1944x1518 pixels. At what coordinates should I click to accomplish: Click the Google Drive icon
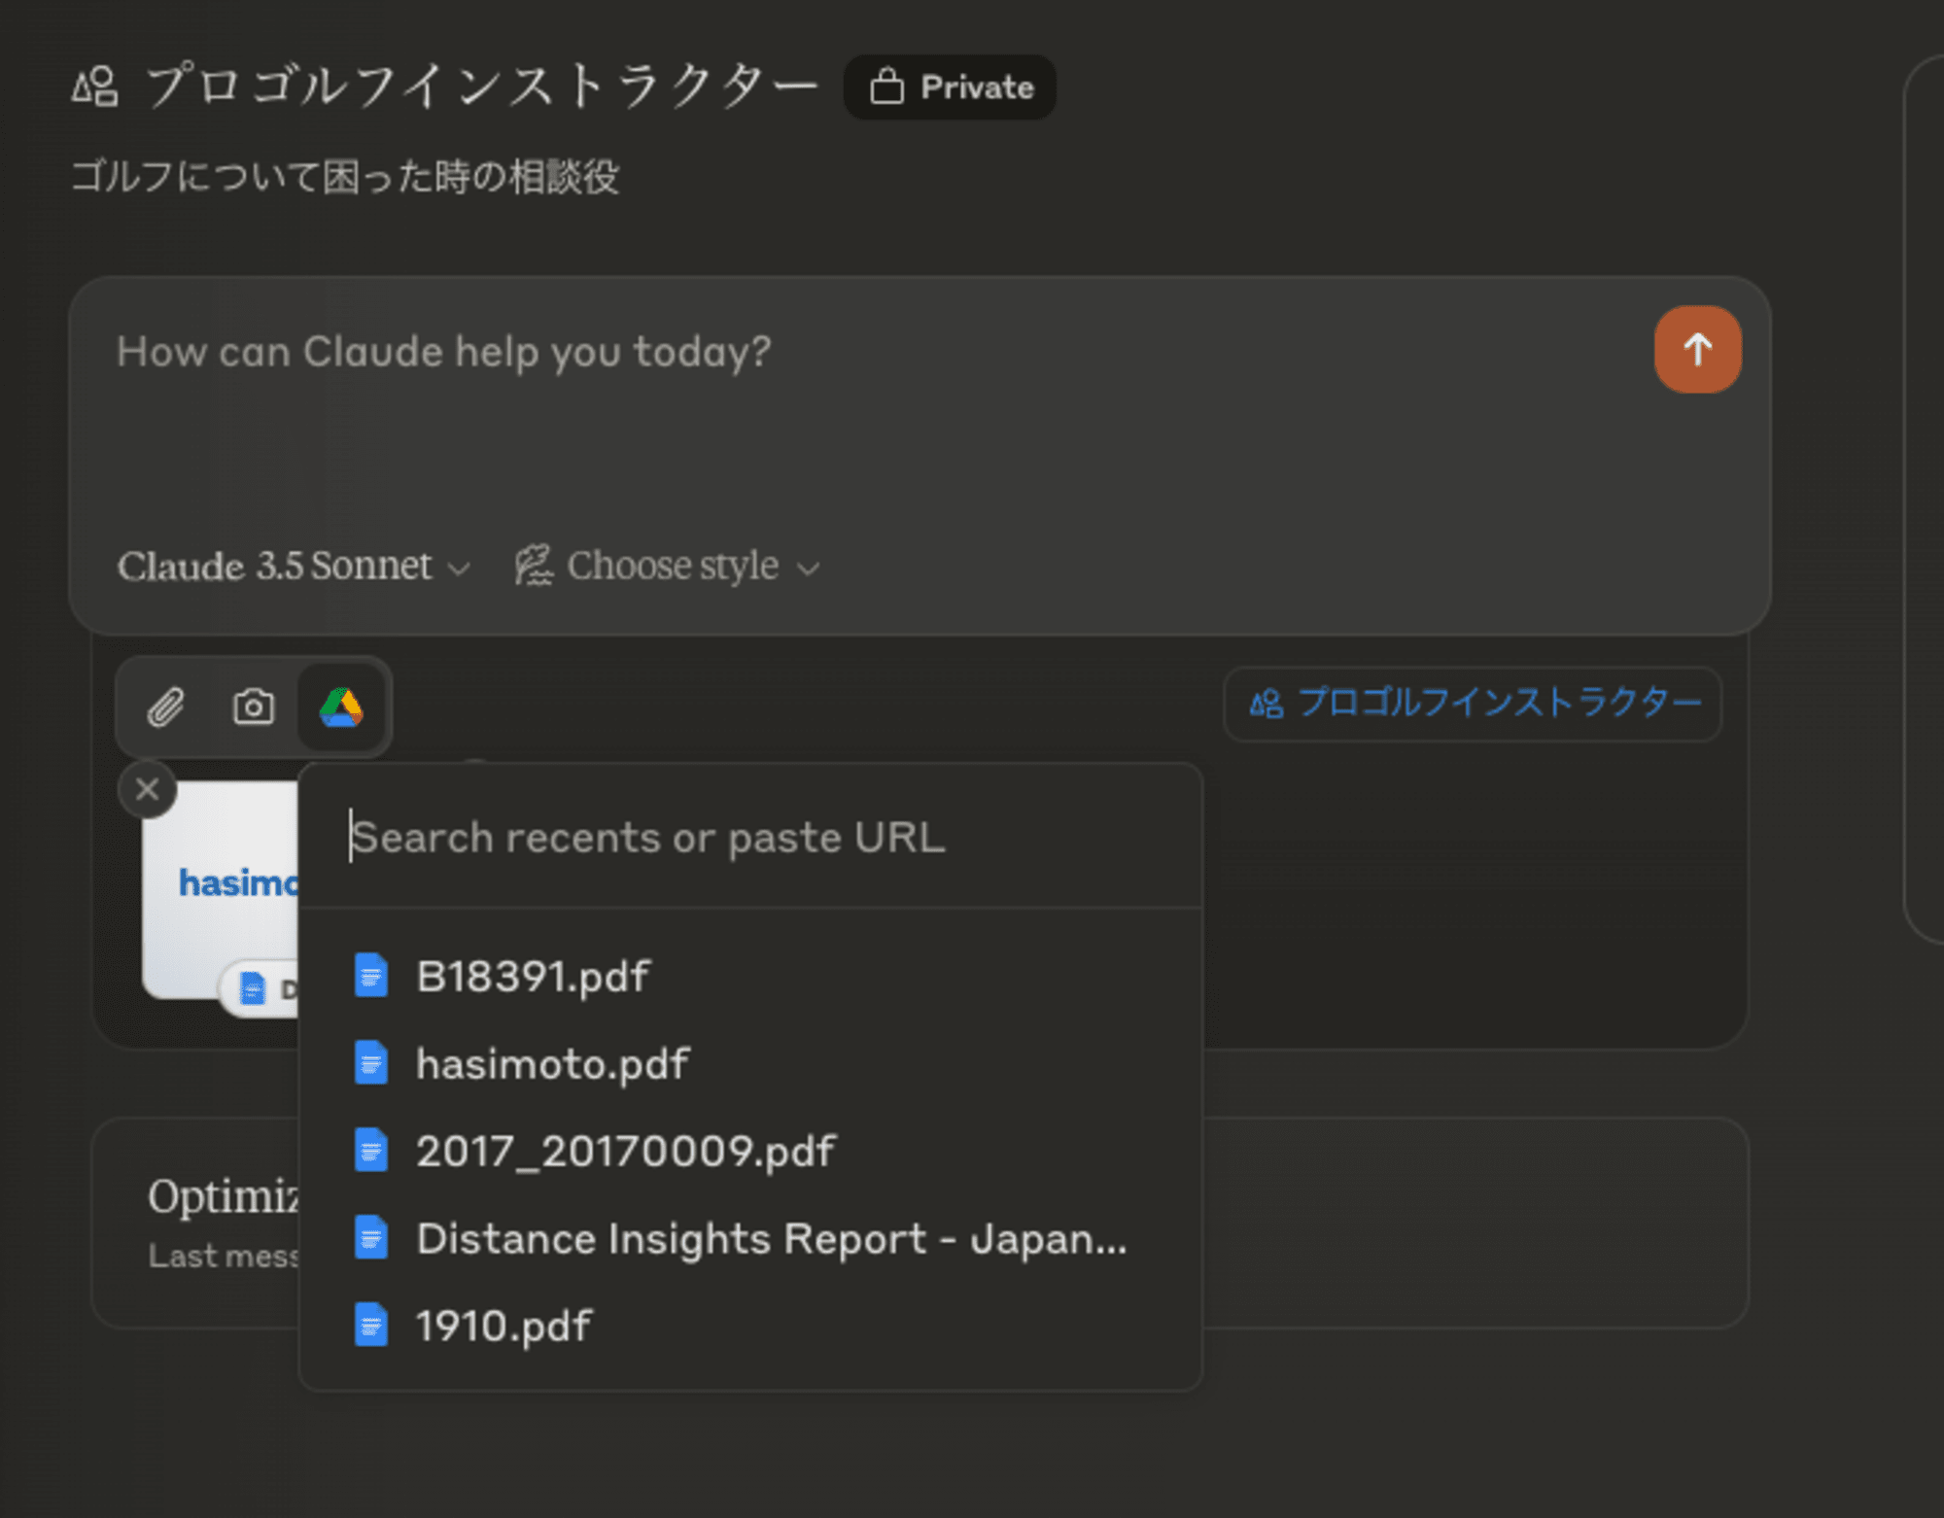341,707
